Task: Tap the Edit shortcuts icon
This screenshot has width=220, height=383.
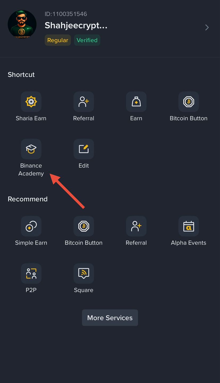Action: [84, 149]
